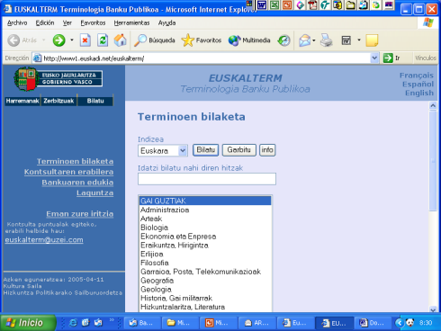441x331 pixels.
Task: Select the Harremanak site tab
Action: [x=22, y=101]
